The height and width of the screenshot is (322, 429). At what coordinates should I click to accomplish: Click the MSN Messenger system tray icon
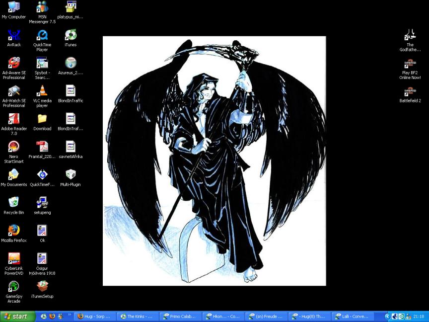408,317
